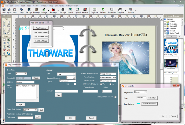185x125 pixels.
Task: Open the DNL Reader menu
Action: pos(59,6)
